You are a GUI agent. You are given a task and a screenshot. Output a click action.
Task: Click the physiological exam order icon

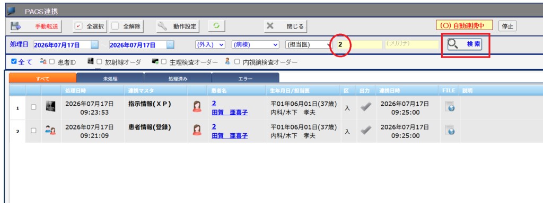point(155,62)
